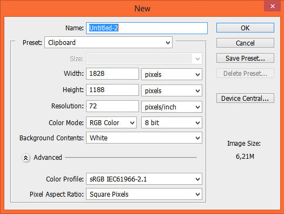Open the Preset dropdown showing Clipboard
Image resolution: width=284 pixels, height=214 pixels.
click(108, 43)
